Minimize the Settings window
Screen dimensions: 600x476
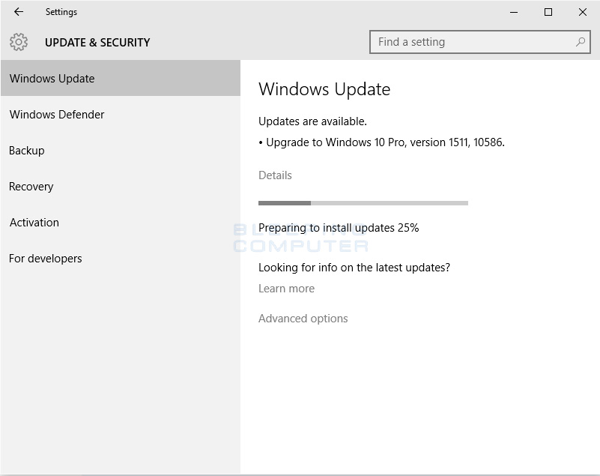tap(513, 12)
